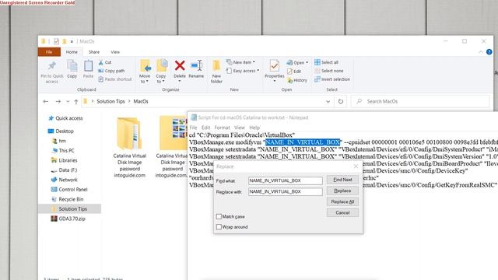The image size is (498, 280).
Task: Click the Properties icon
Action: pyautogui.click(x=275, y=66)
